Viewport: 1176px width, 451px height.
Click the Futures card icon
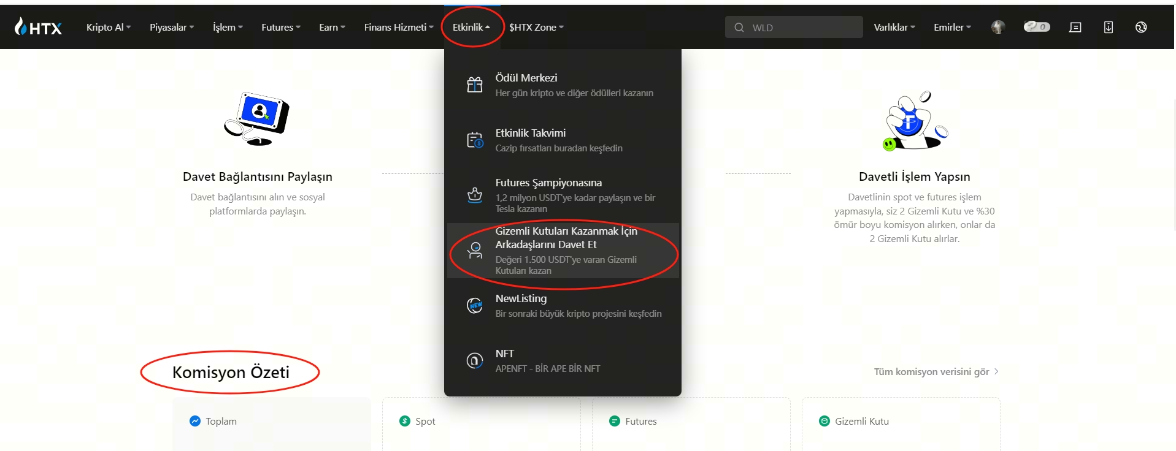pyautogui.click(x=615, y=421)
